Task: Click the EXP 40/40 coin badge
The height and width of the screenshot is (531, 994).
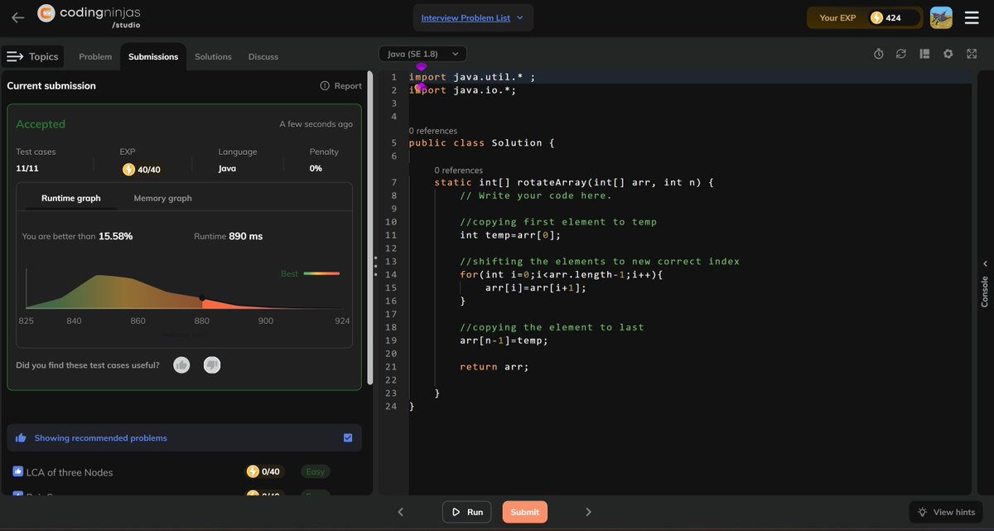Action: pos(142,169)
